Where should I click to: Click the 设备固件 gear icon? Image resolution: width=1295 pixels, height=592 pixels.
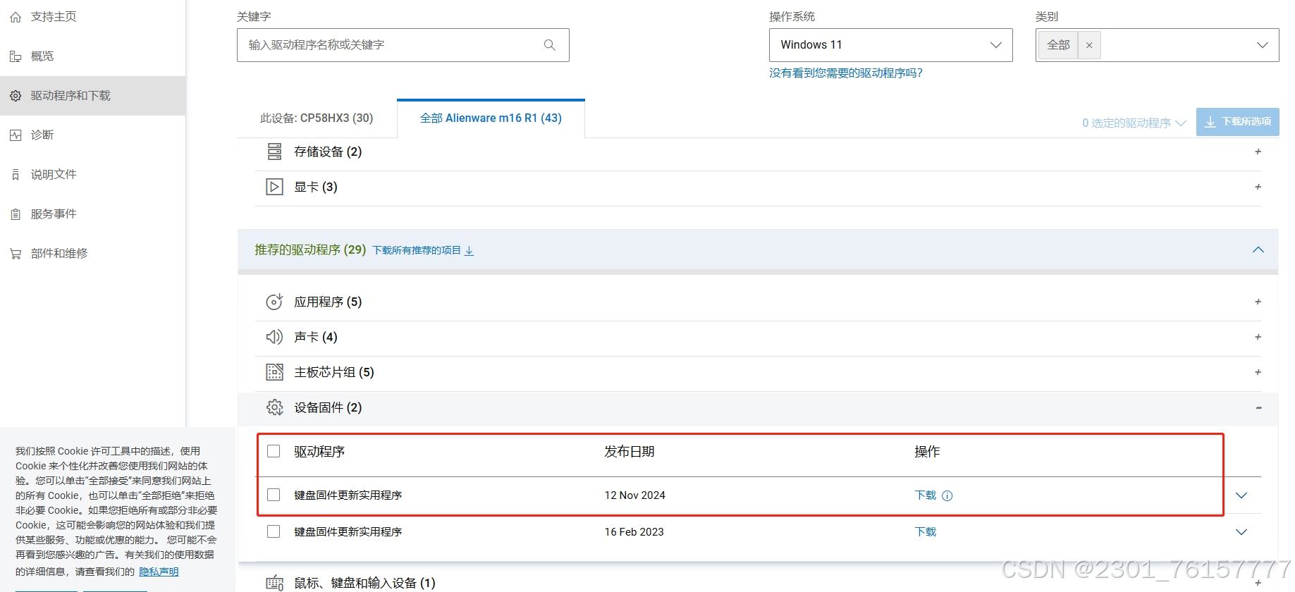click(274, 408)
